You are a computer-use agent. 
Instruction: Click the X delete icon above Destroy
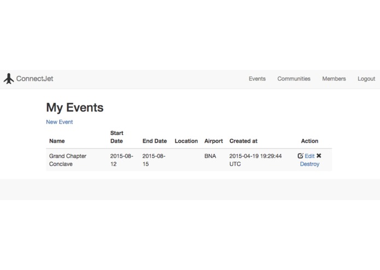(319, 156)
